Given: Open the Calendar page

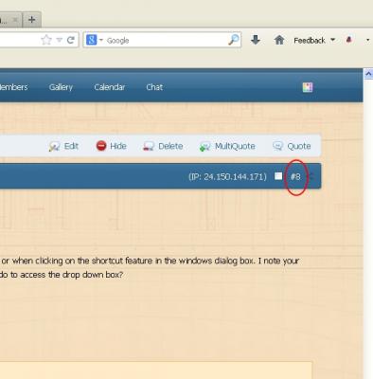Looking at the screenshot, I should (110, 87).
